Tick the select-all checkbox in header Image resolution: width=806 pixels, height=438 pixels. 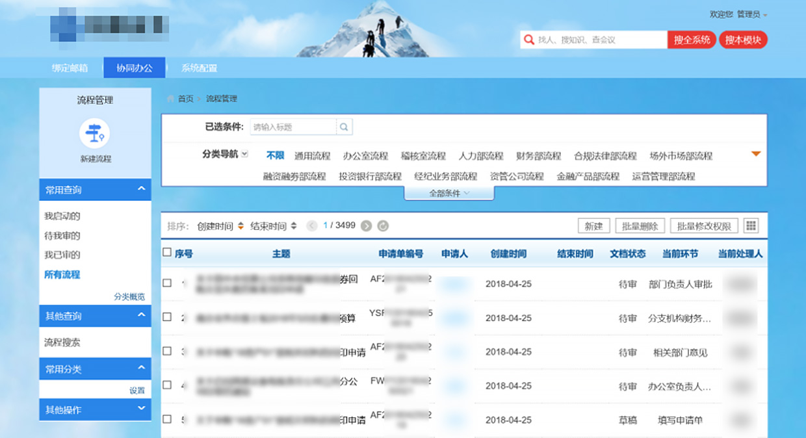[x=167, y=253]
